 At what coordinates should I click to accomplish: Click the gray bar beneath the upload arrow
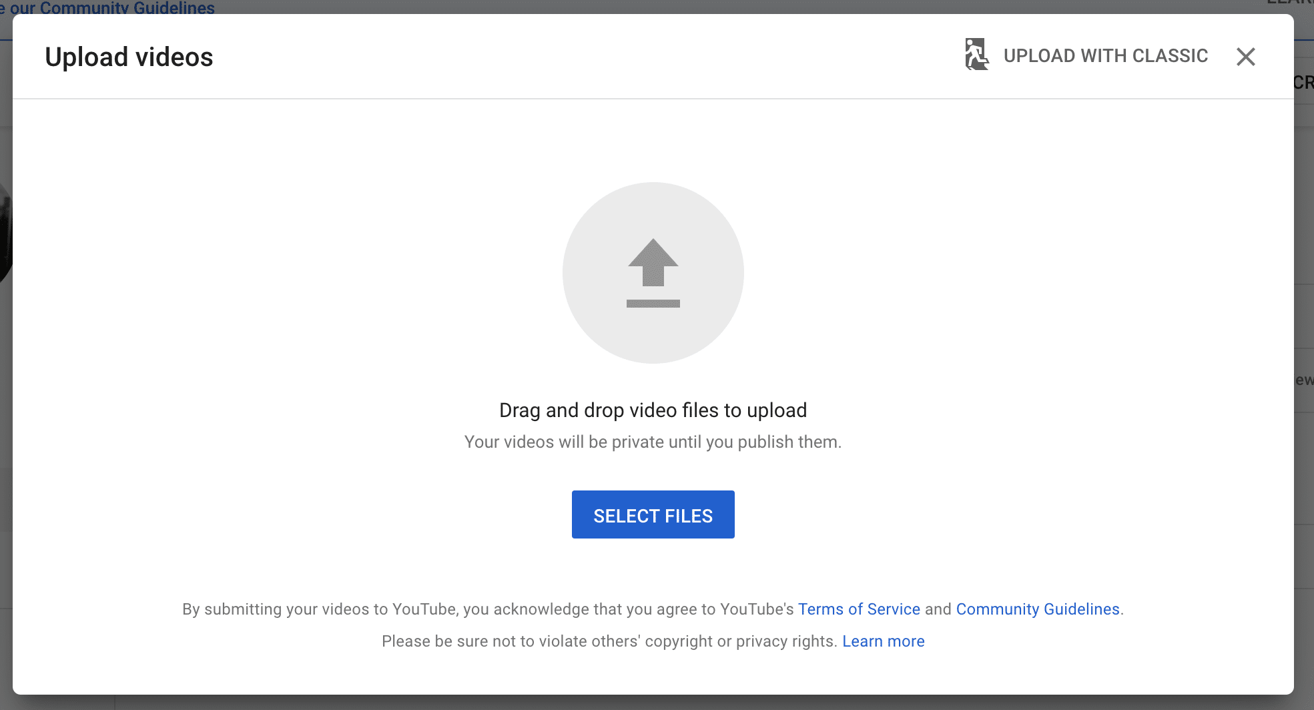(653, 304)
